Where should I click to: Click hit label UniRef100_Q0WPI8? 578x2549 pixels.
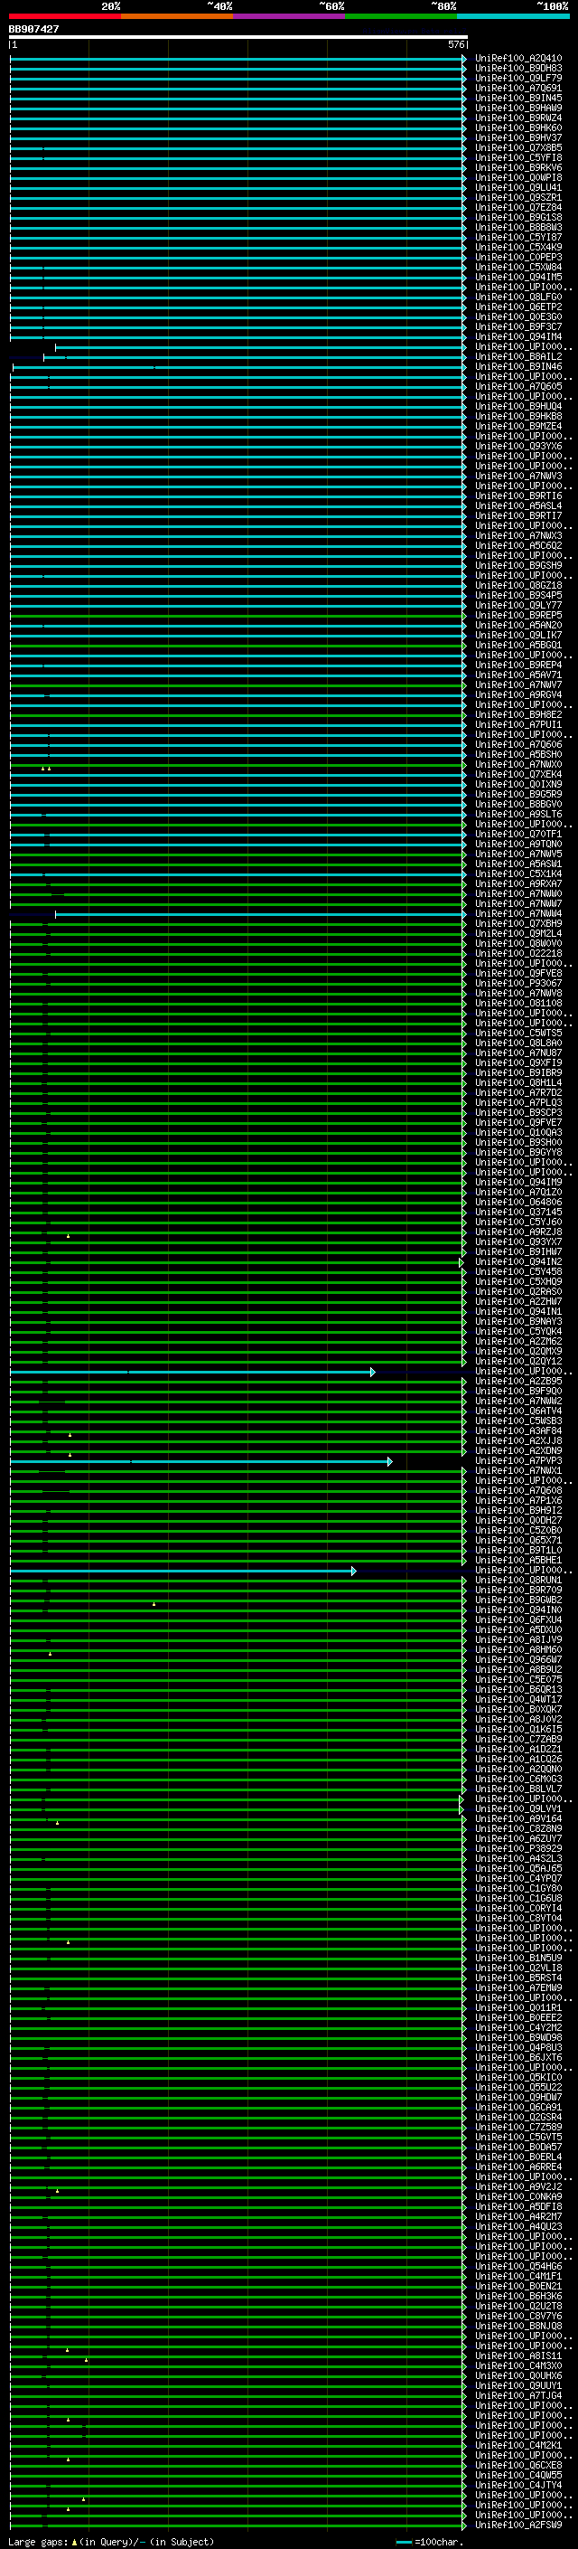tap(517, 177)
